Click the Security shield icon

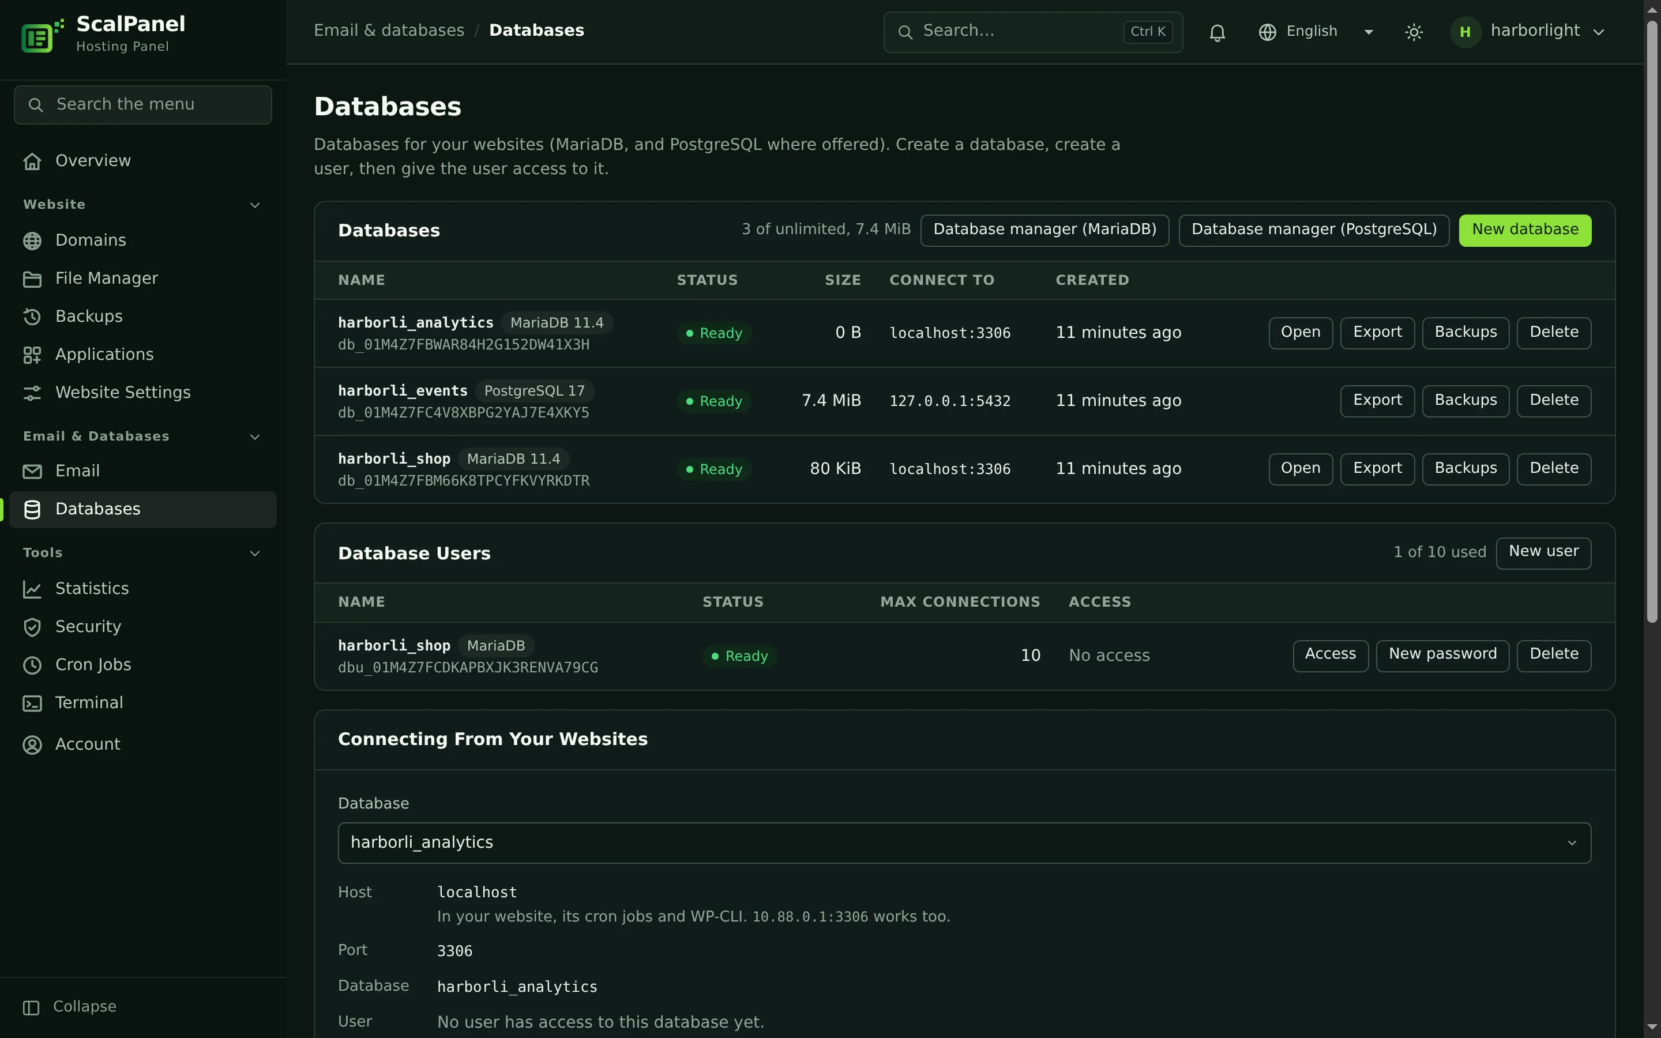(x=32, y=627)
